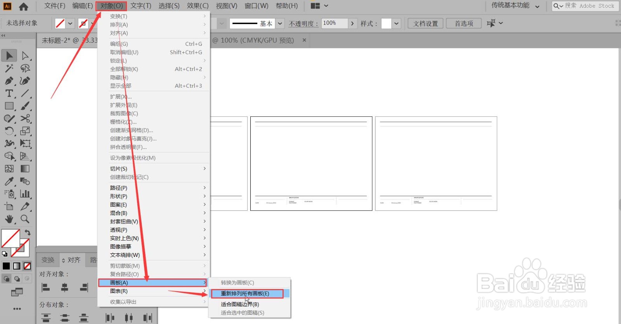The width and height of the screenshot is (621, 324).
Task: Select the Type tool
Action: click(9, 93)
